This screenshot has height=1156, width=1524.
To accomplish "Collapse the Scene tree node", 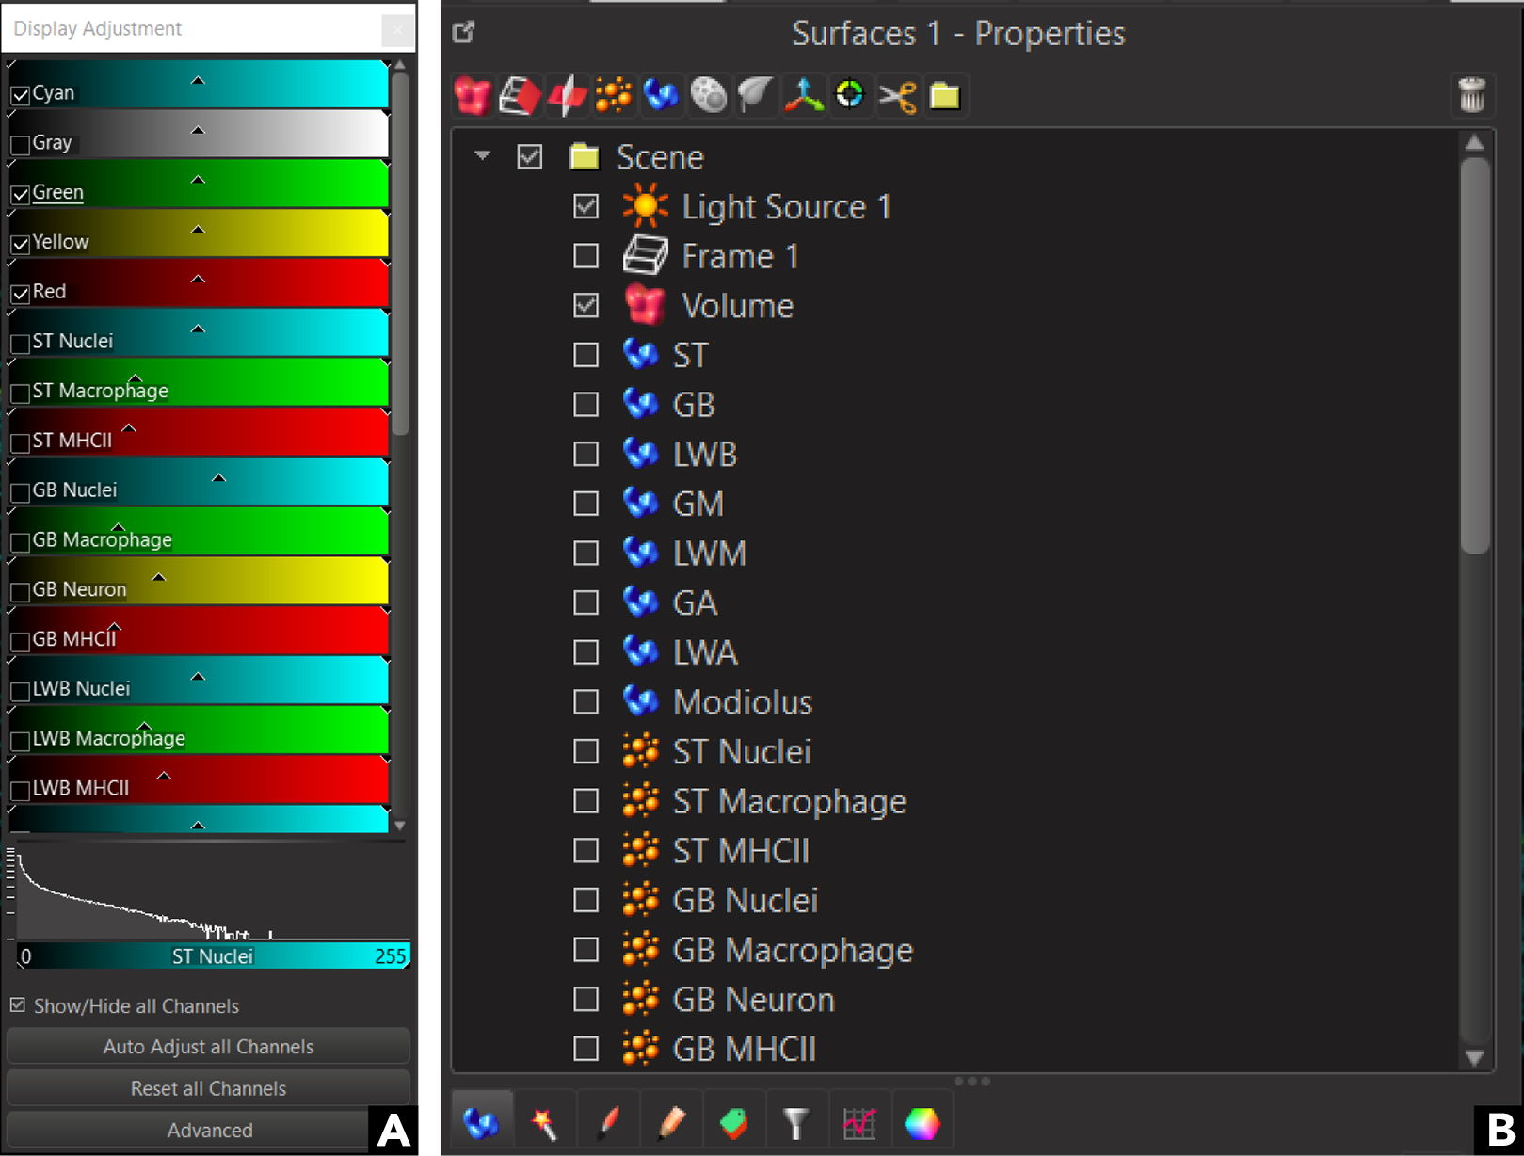I will pyautogui.click(x=483, y=156).
